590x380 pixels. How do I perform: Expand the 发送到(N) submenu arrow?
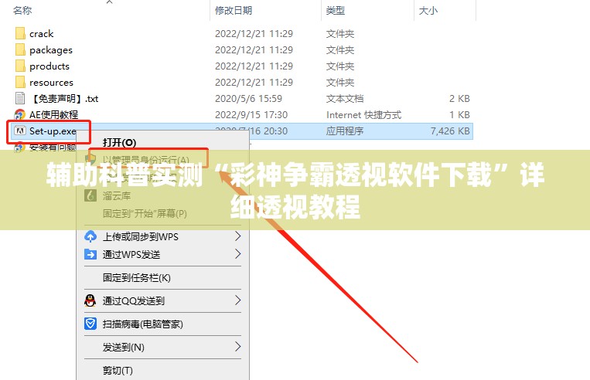tap(237, 347)
